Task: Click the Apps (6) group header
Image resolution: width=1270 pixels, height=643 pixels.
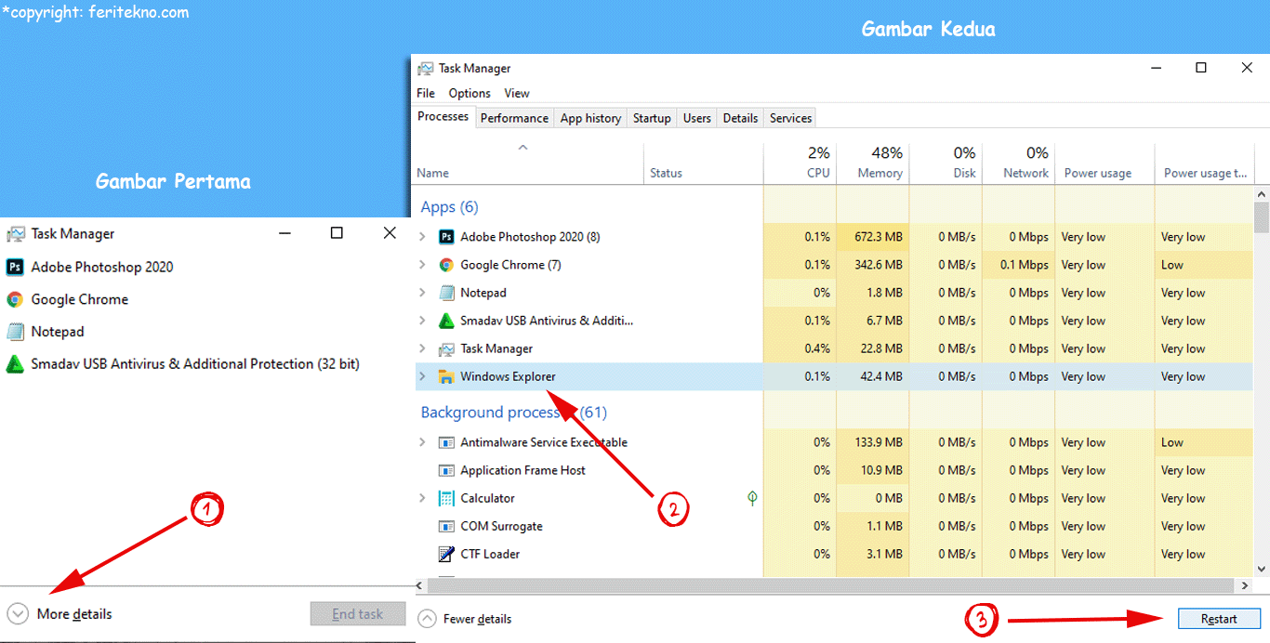Action: click(x=450, y=207)
